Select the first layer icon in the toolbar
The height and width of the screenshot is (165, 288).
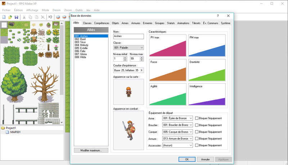point(58,17)
